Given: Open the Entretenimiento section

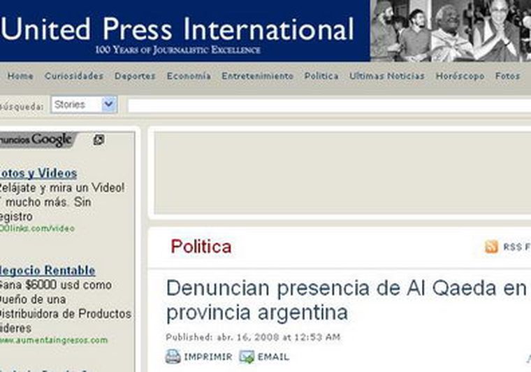Looking at the screenshot, I should click(x=257, y=76).
